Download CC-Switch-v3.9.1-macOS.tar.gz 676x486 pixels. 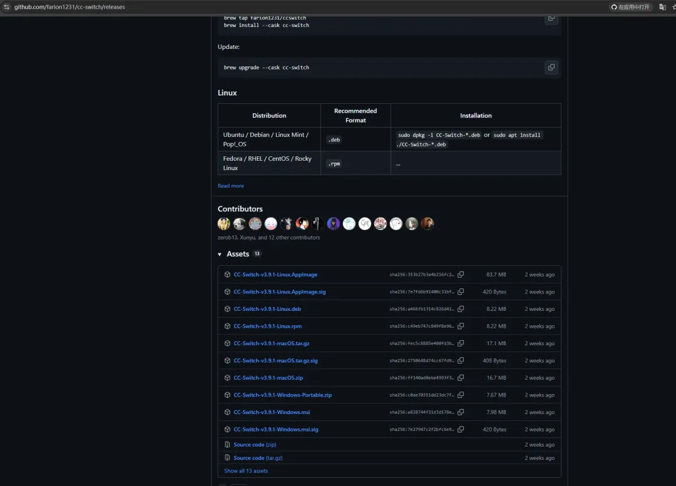tap(272, 343)
